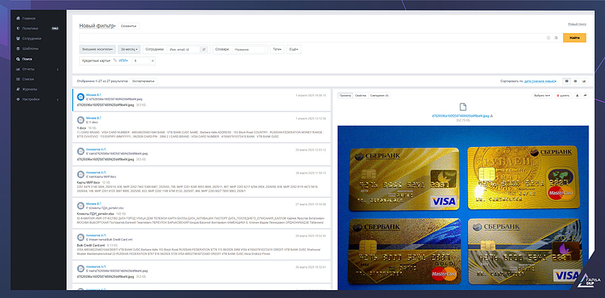Open the Внешние носители filter dropdown
Screen dimensions: 605x298
click(x=97, y=49)
